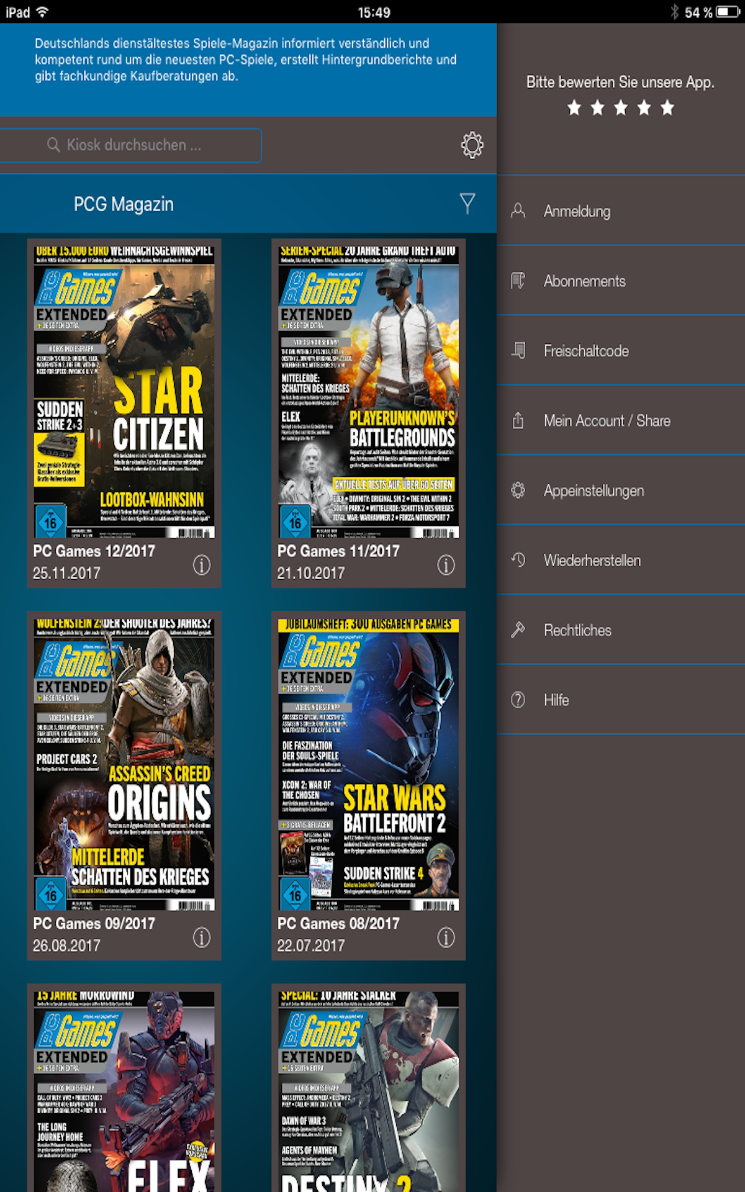The image size is (745, 1192).
Task: Tap the Rechtliches gavel icon
Action: pyautogui.click(x=518, y=630)
